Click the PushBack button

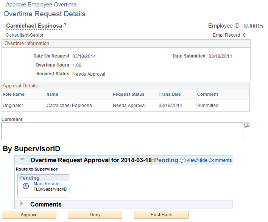[x=161, y=215]
